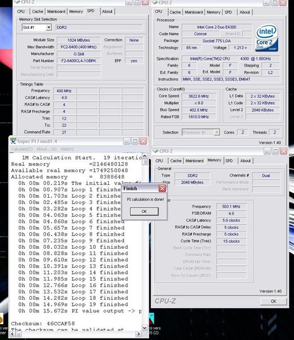Click Super PI horizontal scrollbar right arrow

139,334
